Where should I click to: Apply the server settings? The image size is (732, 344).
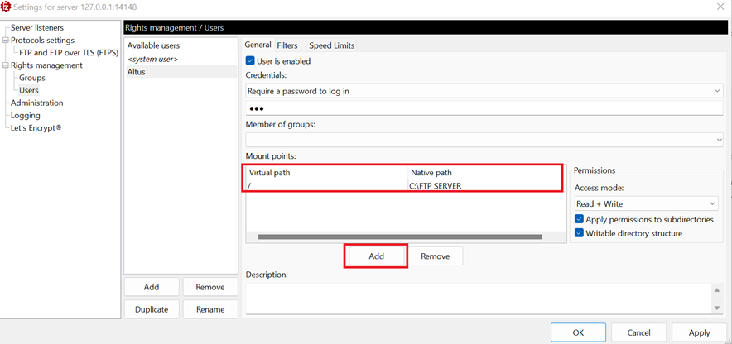[x=700, y=332]
